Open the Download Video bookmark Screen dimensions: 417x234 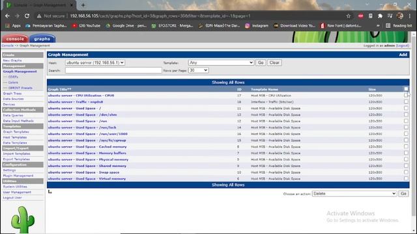pos(295,26)
